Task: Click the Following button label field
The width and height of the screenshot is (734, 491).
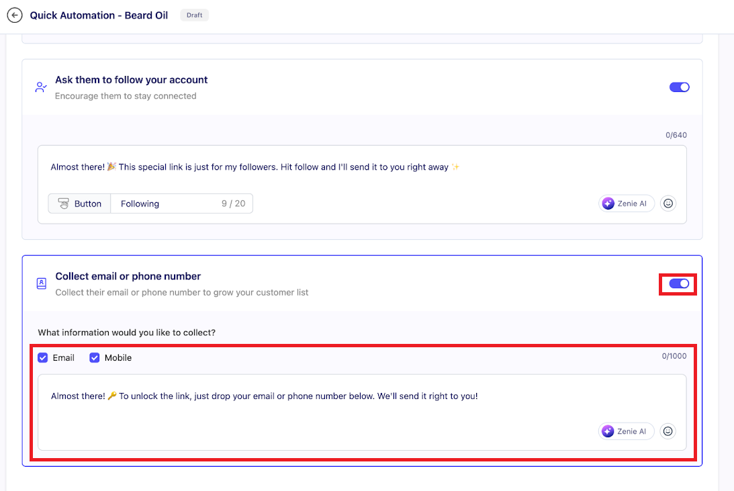Action: pos(168,204)
